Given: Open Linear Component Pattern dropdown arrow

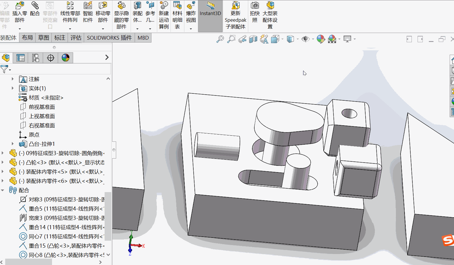Looking at the screenshot, I should click(x=70, y=29).
